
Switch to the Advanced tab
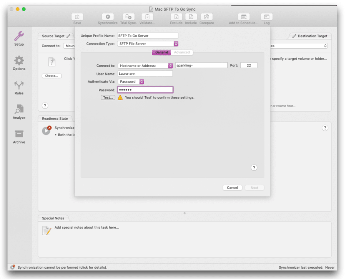pos(182,52)
